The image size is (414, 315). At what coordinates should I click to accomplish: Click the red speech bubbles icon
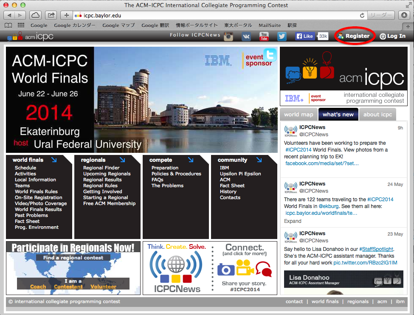264,269
